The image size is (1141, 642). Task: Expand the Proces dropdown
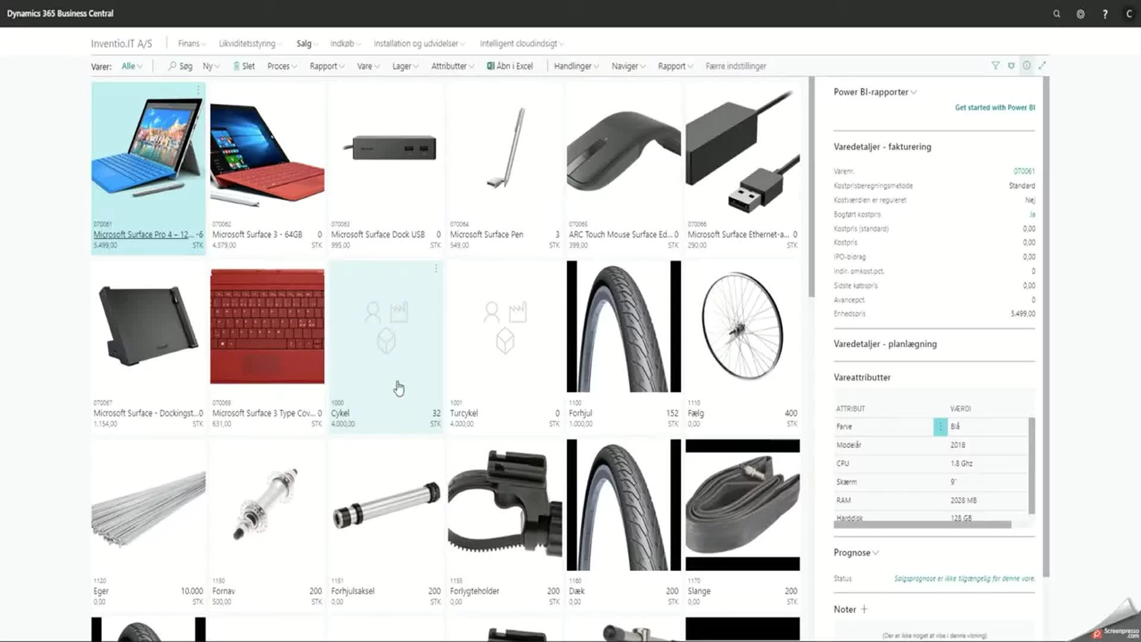pos(282,66)
